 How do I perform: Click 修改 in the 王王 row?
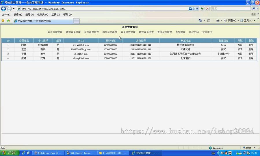[240, 49]
